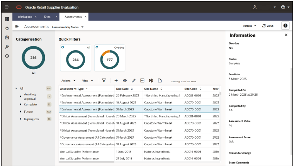Select the All quick filter radio button
Viewport: 294px width, 168px height.
click(x=63, y=47)
